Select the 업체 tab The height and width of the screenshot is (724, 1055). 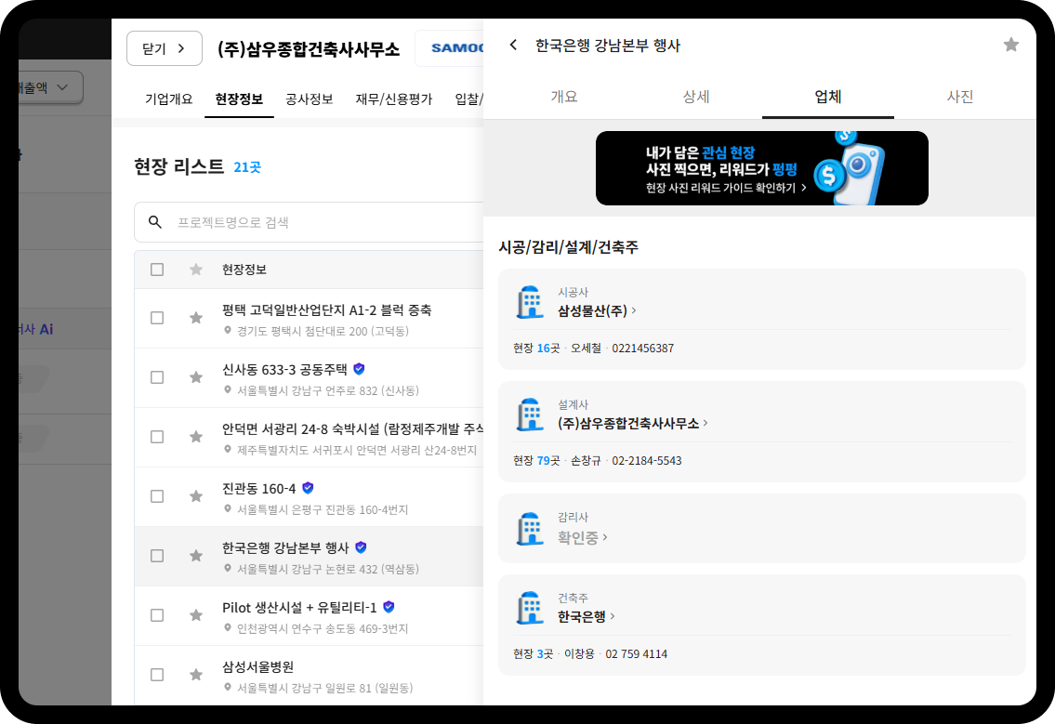click(827, 97)
